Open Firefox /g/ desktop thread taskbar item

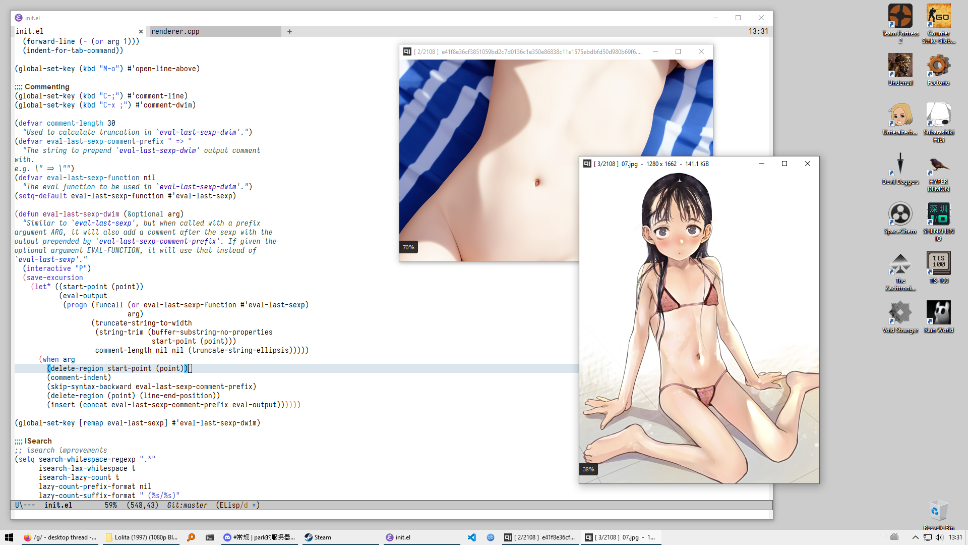(60, 537)
